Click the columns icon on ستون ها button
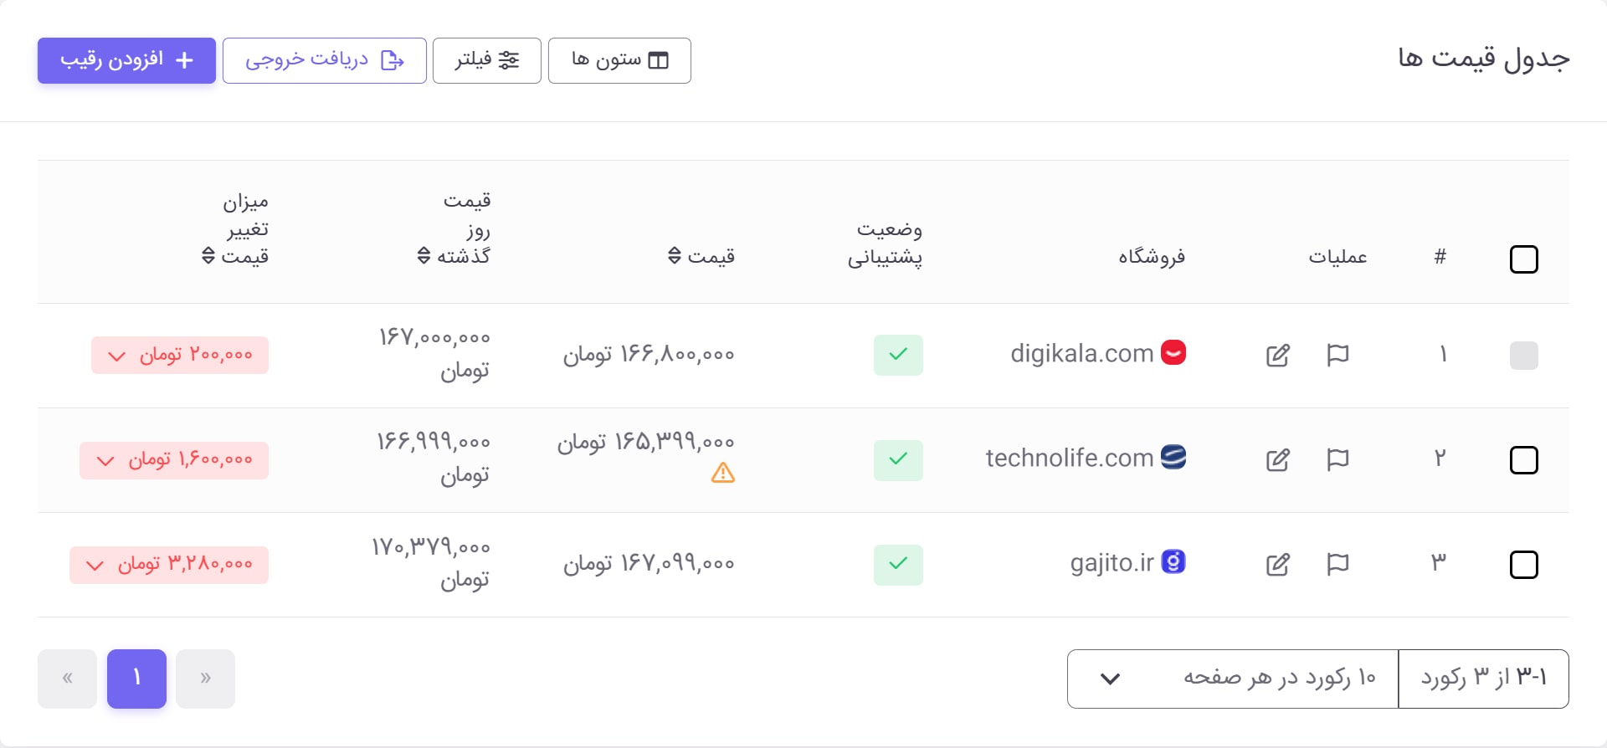The image size is (1607, 748). click(660, 59)
